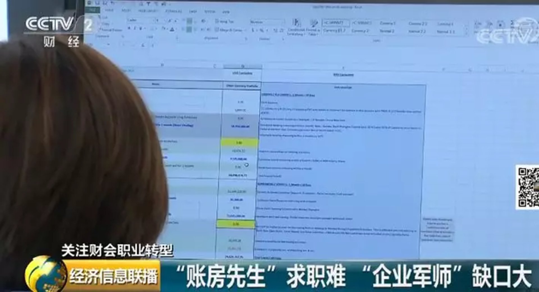The image size is (539, 292).
Task: Apply the accounting currency format icon
Action: (x=253, y=30)
